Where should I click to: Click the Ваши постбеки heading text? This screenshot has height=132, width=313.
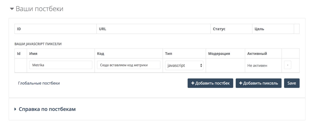40,9
